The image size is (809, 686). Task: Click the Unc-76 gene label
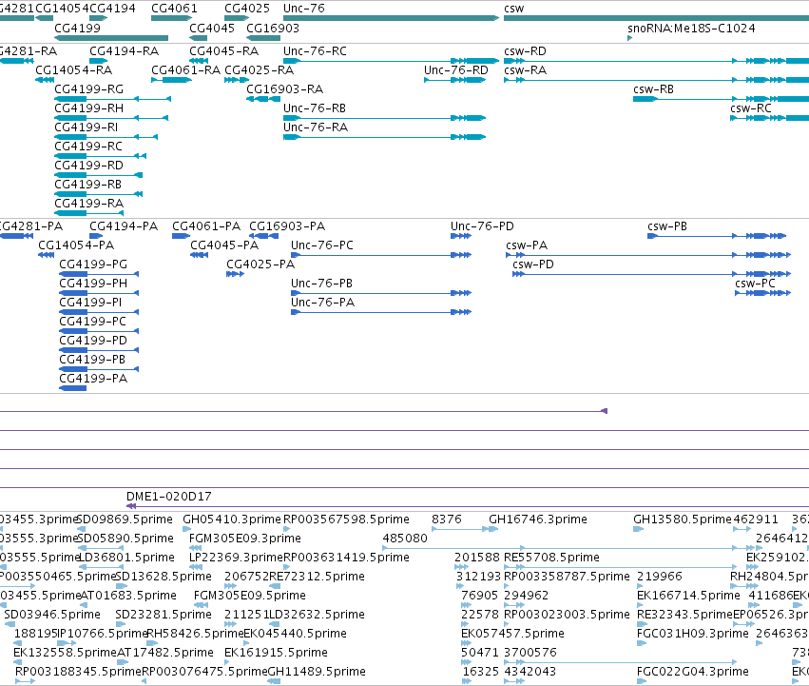pos(304,9)
